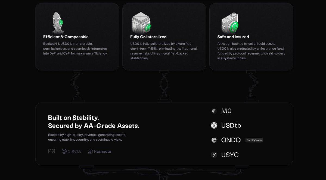Image resolution: width=326 pixels, height=180 pixels.
Task: Select the M0 cube icon in asset list
Action: [214, 111]
